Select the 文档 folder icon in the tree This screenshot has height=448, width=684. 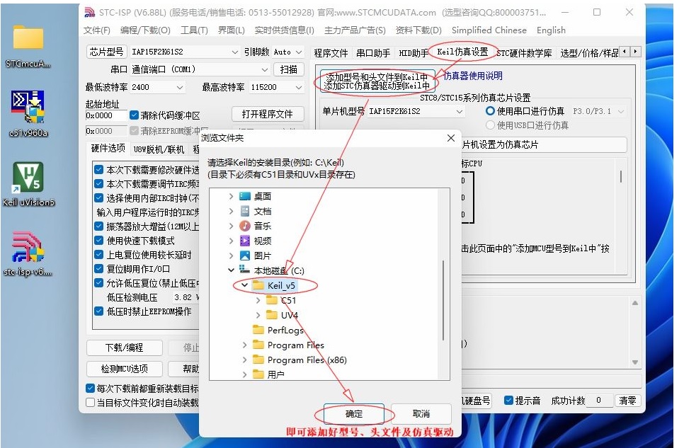pyautogui.click(x=245, y=211)
